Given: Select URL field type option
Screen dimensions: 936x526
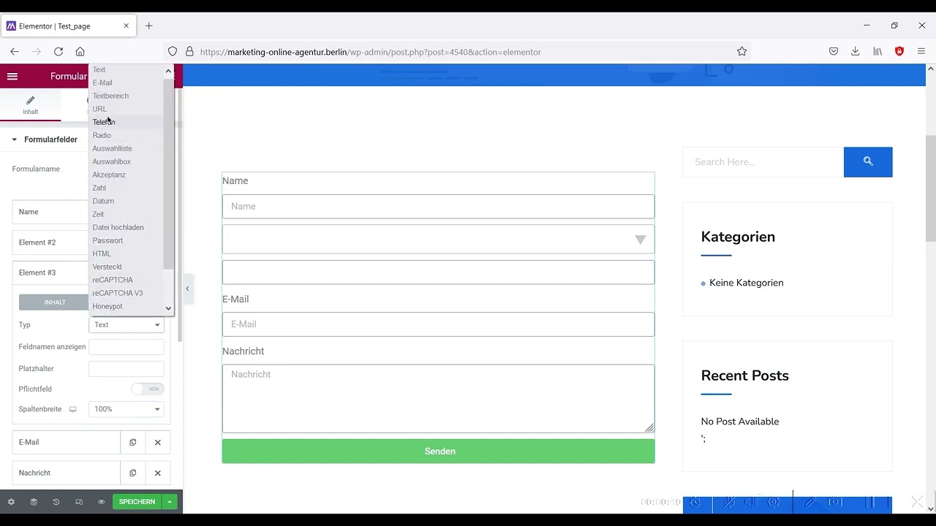Looking at the screenshot, I should click(x=99, y=109).
